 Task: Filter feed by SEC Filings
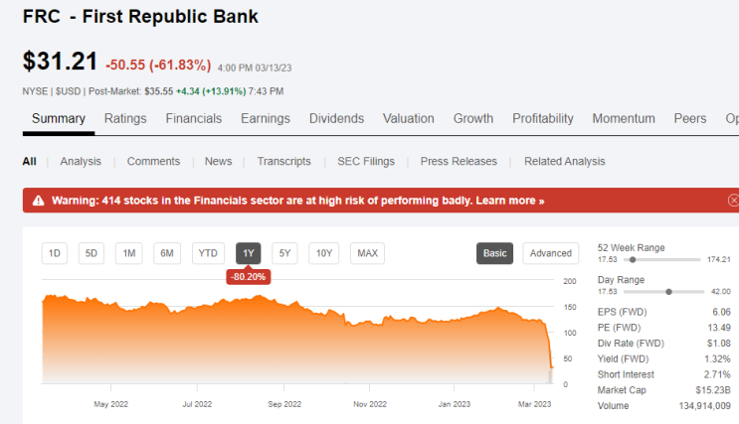click(366, 162)
